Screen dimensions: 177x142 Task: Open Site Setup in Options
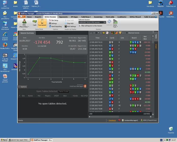(54, 20)
